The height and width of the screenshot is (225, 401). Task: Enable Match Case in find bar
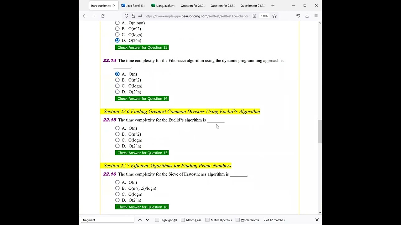pos(183,220)
